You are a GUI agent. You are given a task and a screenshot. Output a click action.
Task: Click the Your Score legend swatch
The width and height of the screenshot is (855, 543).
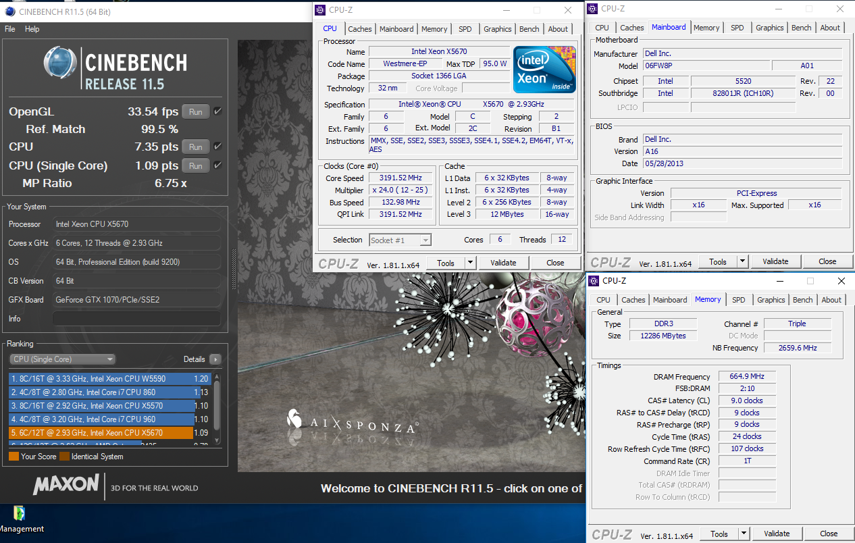tap(14, 457)
